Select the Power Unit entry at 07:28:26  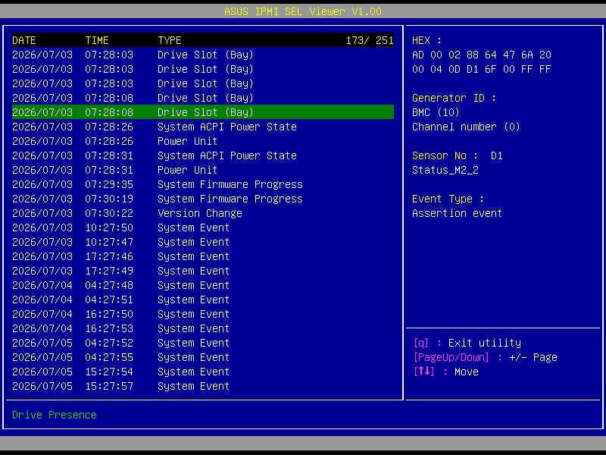203,141
